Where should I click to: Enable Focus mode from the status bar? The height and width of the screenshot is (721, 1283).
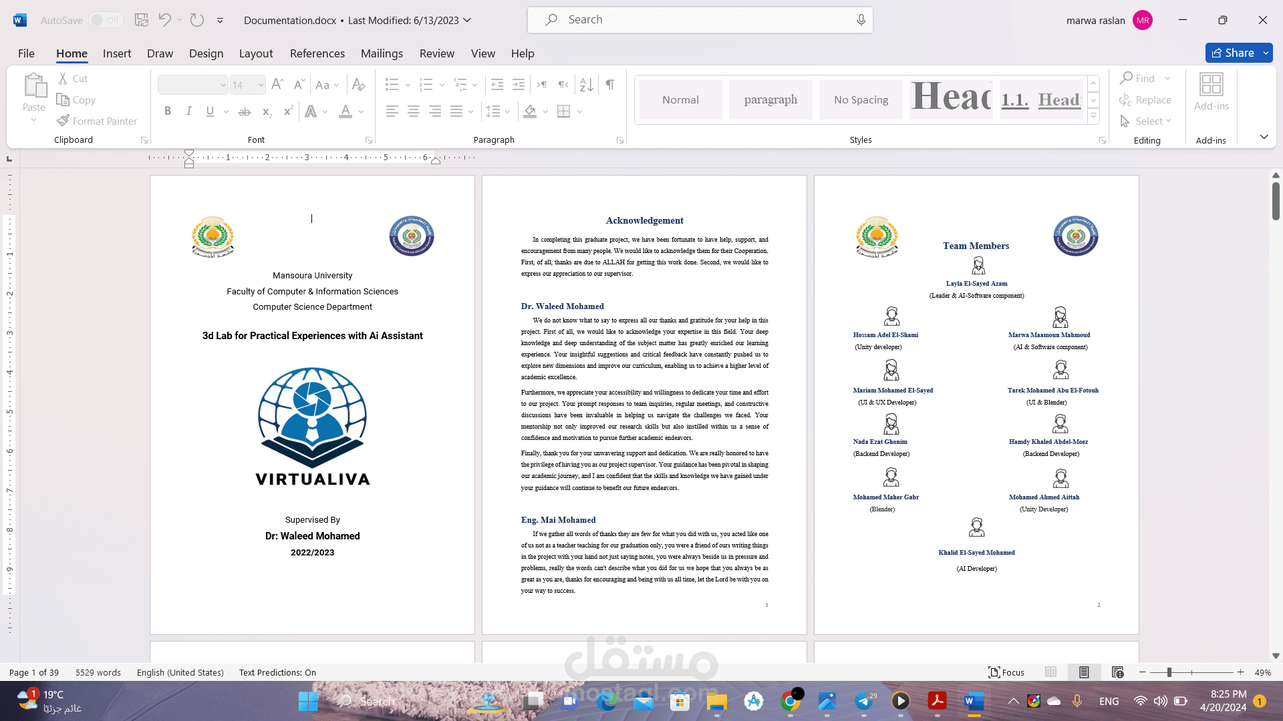pyautogui.click(x=1006, y=672)
